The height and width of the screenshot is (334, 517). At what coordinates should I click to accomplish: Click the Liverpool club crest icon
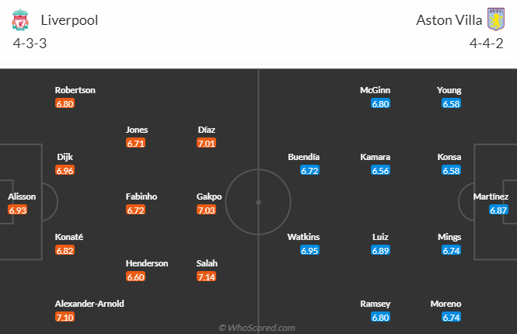20,19
